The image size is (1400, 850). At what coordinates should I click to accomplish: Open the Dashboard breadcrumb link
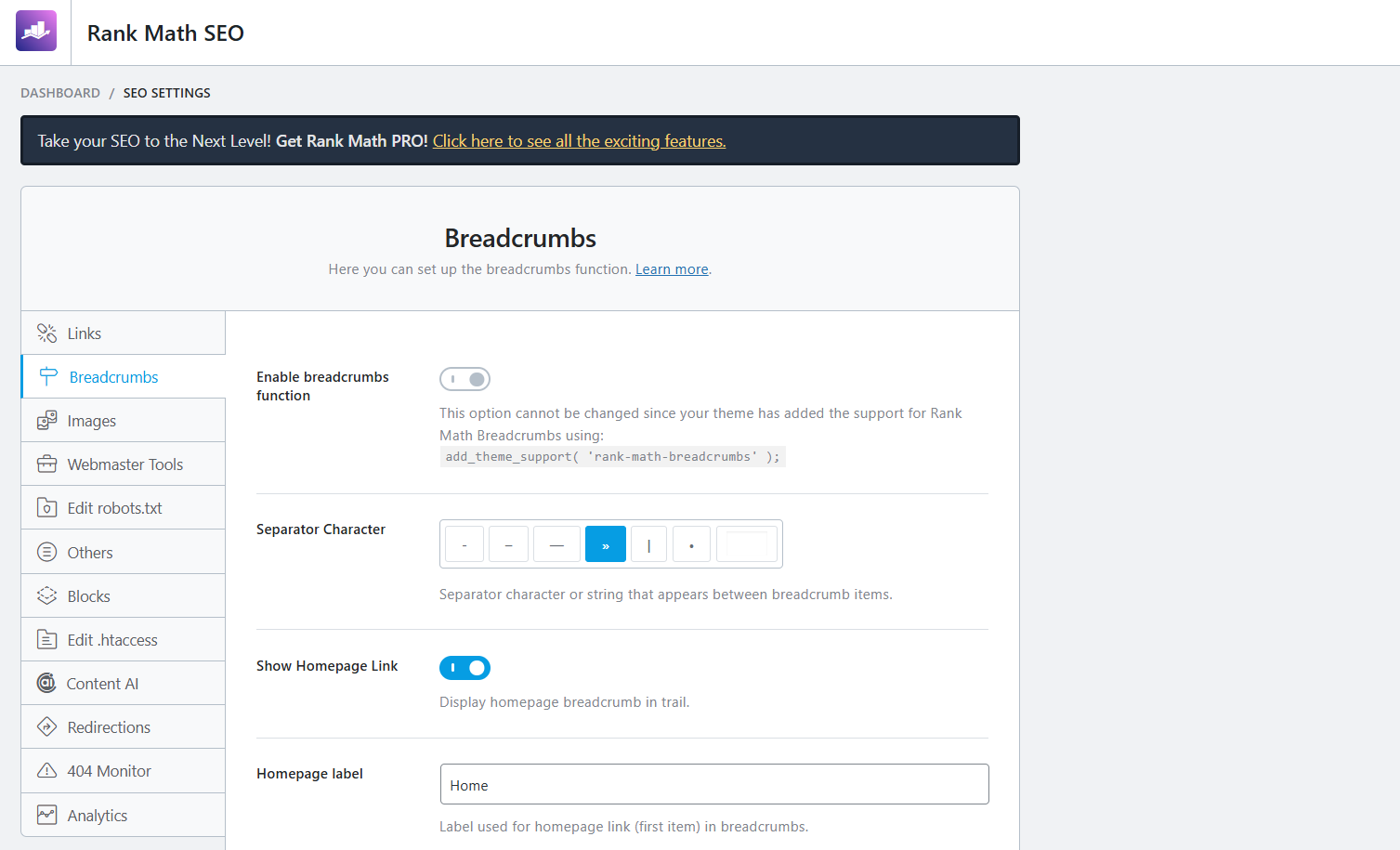[60, 93]
